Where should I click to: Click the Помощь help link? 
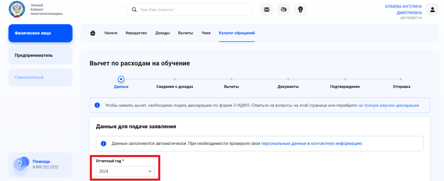click(41, 162)
